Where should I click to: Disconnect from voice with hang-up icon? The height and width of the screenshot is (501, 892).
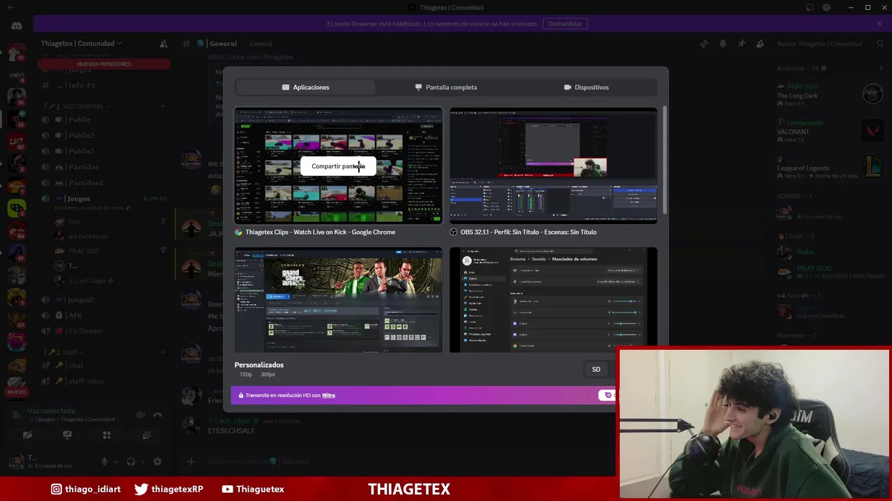click(157, 415)
